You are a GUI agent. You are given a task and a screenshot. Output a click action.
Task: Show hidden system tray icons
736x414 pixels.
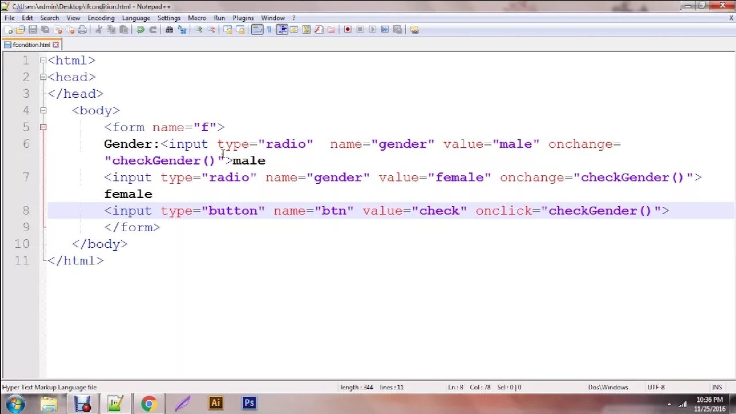[669, 404]
